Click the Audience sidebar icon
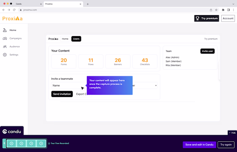 5,47
